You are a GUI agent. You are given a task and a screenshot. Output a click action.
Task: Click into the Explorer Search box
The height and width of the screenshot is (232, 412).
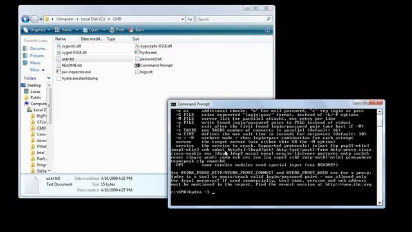click(x=230, y=19)
